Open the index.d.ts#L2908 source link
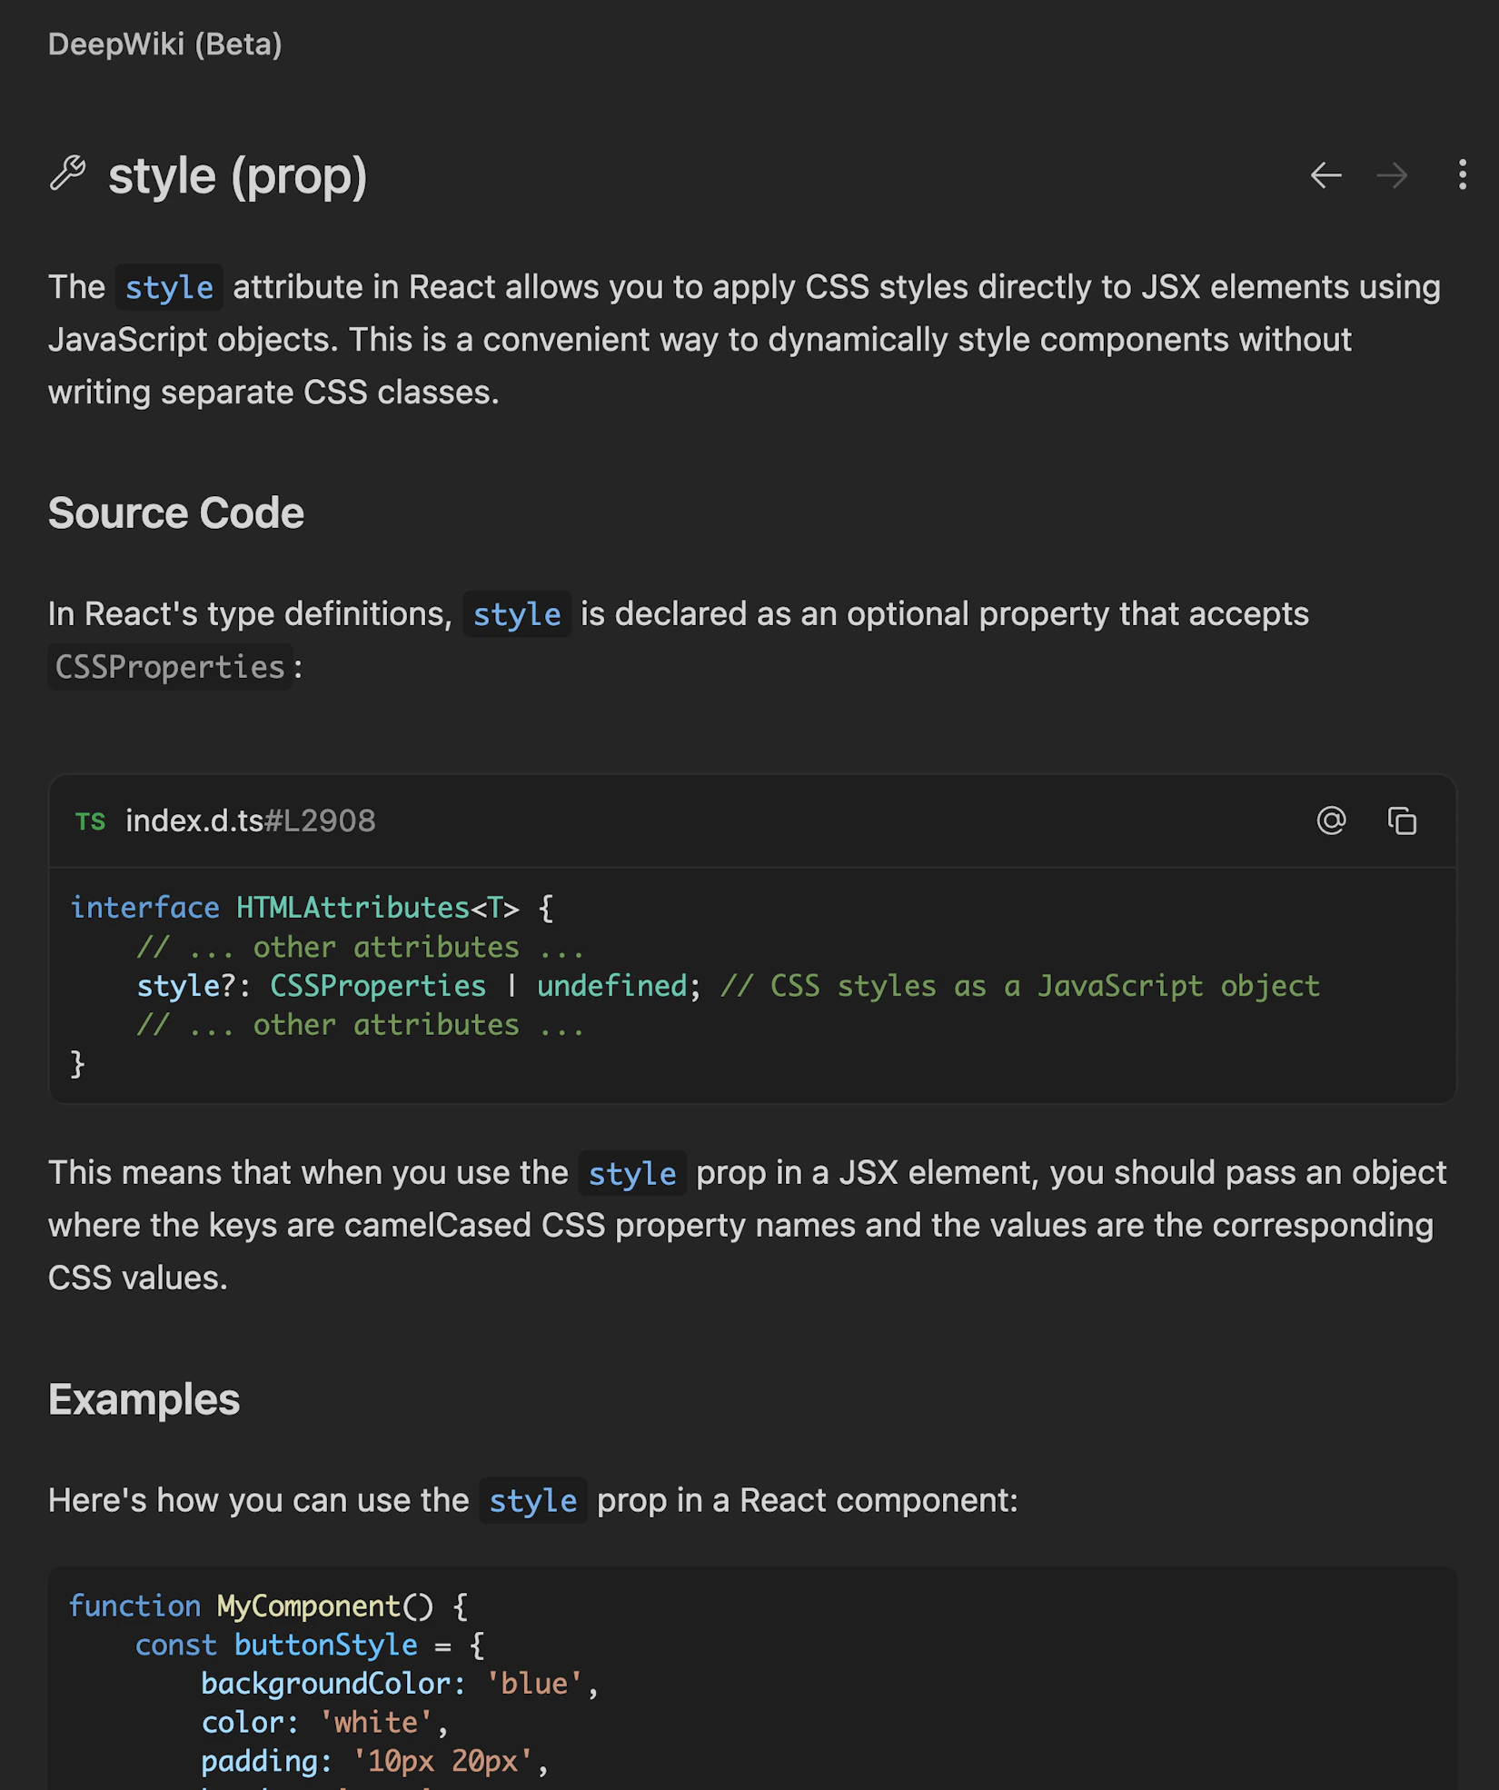Image resolution: width=1499 pixels, height=1790 pixels. tap(250, 820)
